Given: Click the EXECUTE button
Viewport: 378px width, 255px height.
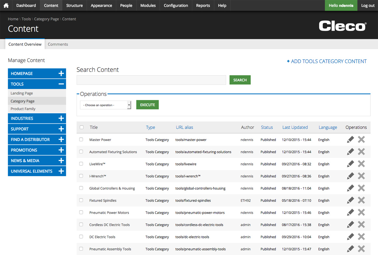Looking at the screenshot, I should pyautogui.click(x=147, y=105).
